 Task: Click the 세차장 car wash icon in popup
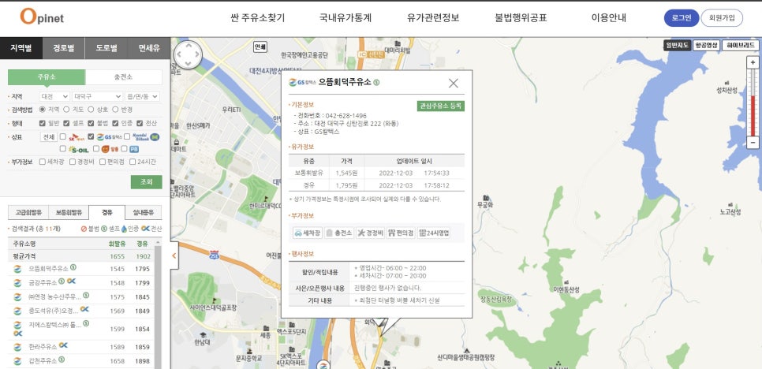click(x=307, y=233)
